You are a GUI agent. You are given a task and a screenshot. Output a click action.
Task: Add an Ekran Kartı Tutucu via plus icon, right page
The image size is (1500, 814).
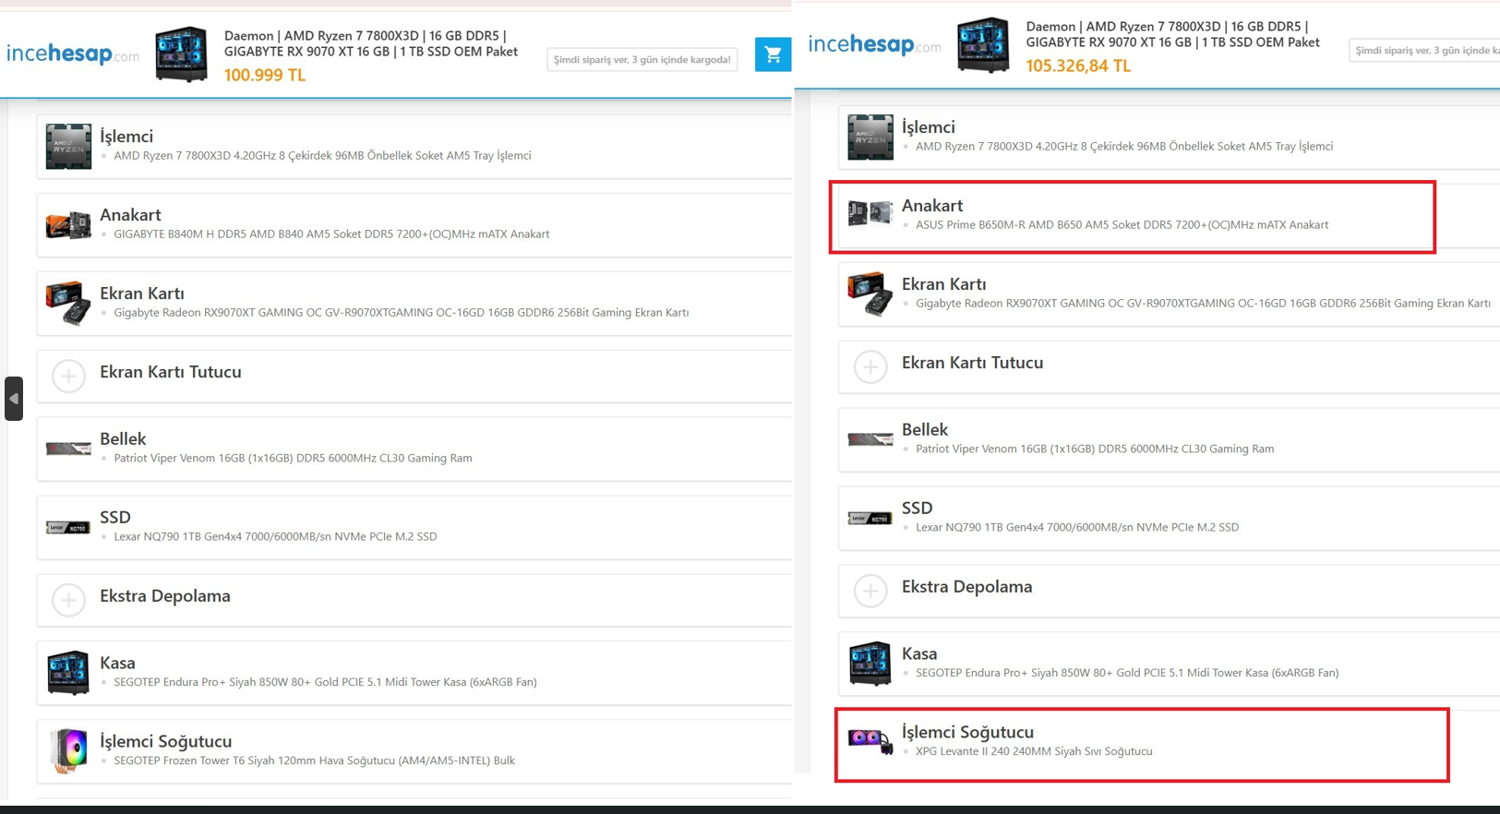(x=870, y=367)
